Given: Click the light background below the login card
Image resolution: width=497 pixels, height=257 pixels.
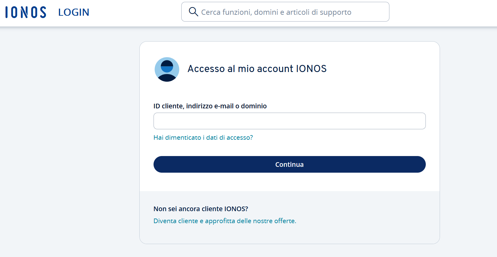Looking at the screenshot, I should click(x=290, y=251).
